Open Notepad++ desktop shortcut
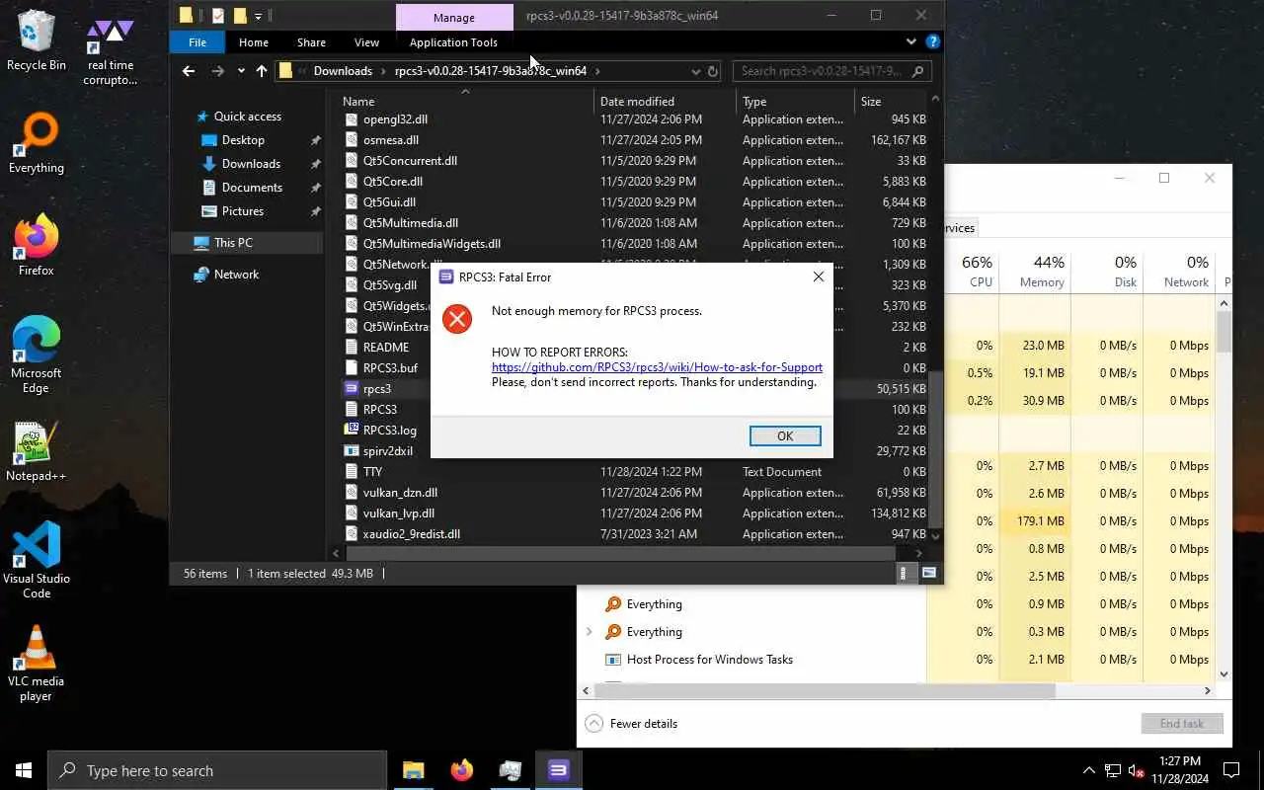 pyautogui.click(x=37, y=451)
